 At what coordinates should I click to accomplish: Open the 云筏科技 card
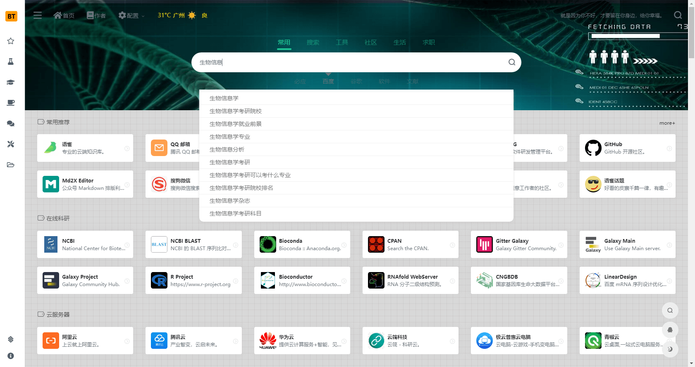coord(411,341)
